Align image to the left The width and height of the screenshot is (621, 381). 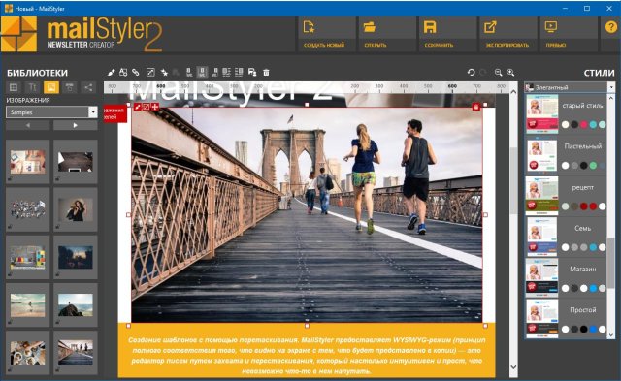point(189,72)
